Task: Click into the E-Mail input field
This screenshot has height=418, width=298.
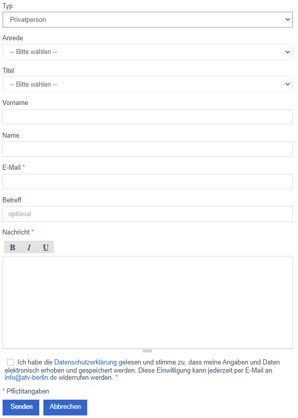Action: [x=147, y=181]
